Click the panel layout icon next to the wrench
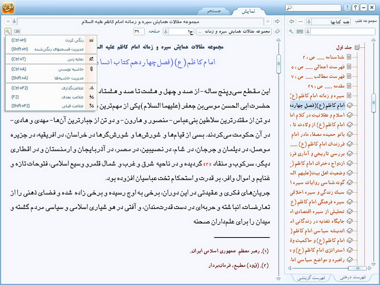Screen dimensions: 380x285 [17, 31]
